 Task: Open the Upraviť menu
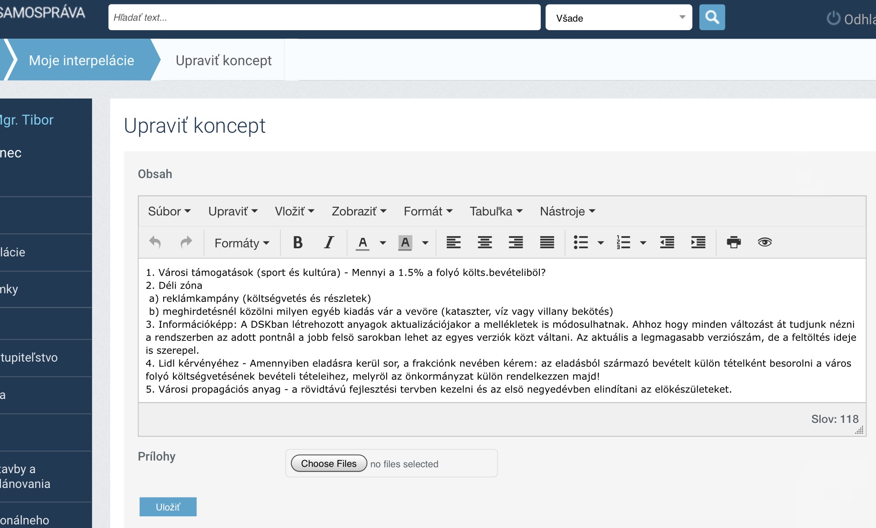(x=233, y=211)
